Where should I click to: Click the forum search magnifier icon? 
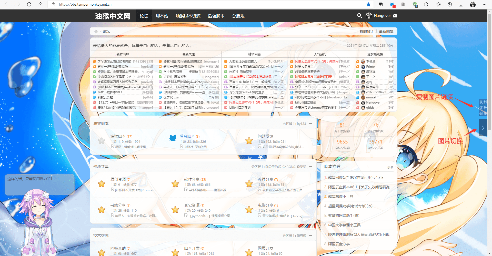[x=360, y=16]
